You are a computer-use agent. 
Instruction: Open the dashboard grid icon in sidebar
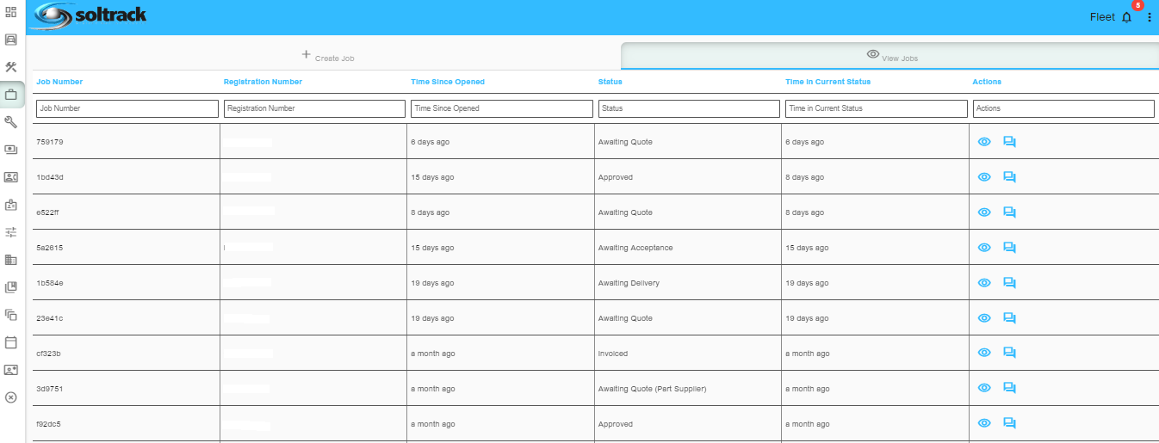click(x=11, y=12)
